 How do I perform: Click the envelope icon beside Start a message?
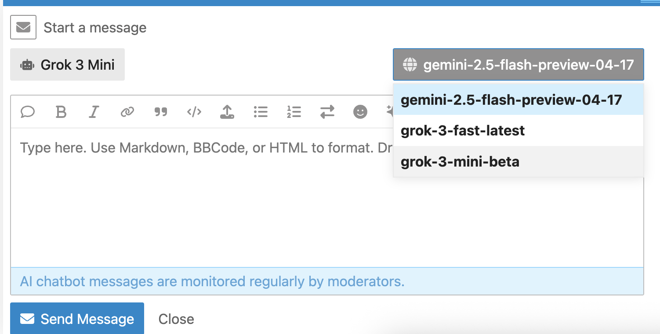tap(23, 28)
